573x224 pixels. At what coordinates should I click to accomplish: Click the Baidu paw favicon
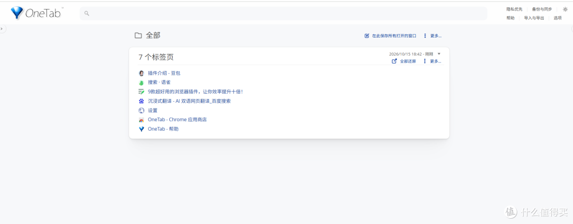(x=142, y=101)
